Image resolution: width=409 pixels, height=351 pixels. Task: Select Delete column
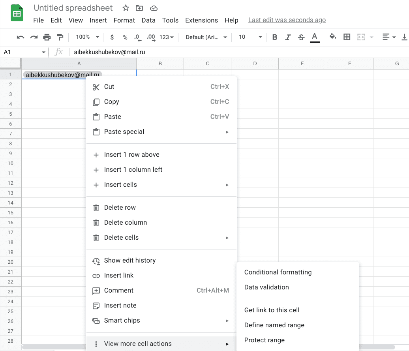(161, 223)
